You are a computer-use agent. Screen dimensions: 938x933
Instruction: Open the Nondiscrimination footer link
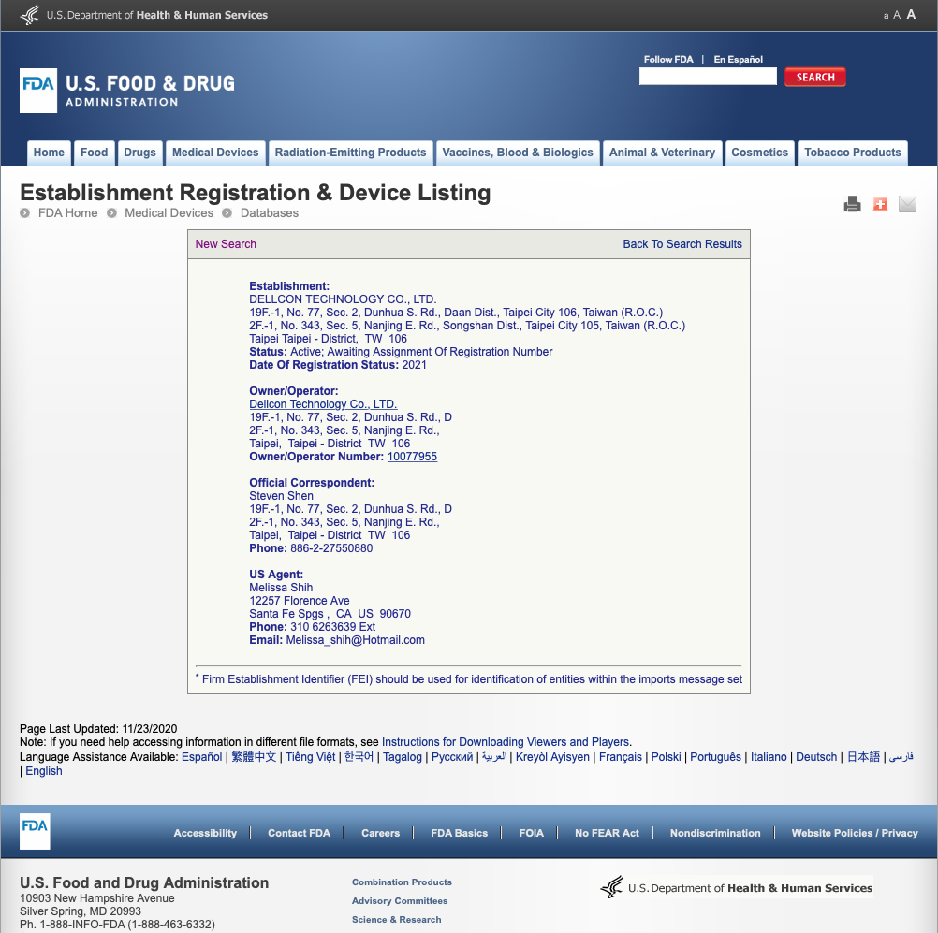(x=715, y=833)
